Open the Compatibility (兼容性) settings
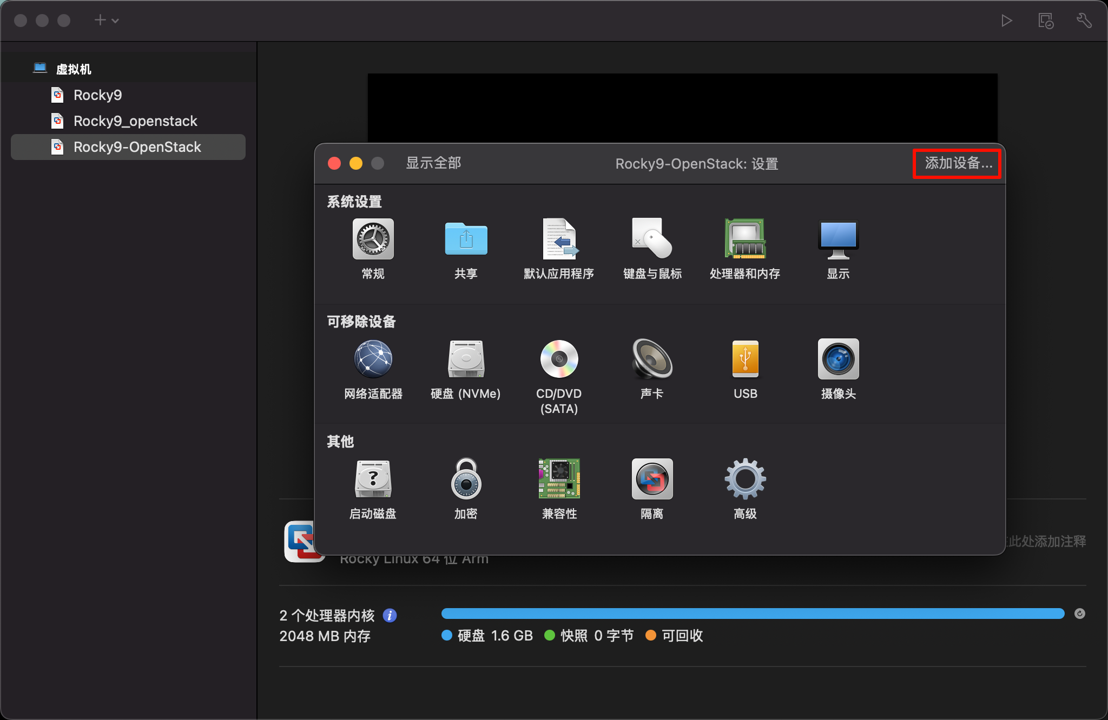This screenshot has width=1108, height=720. 559,479
